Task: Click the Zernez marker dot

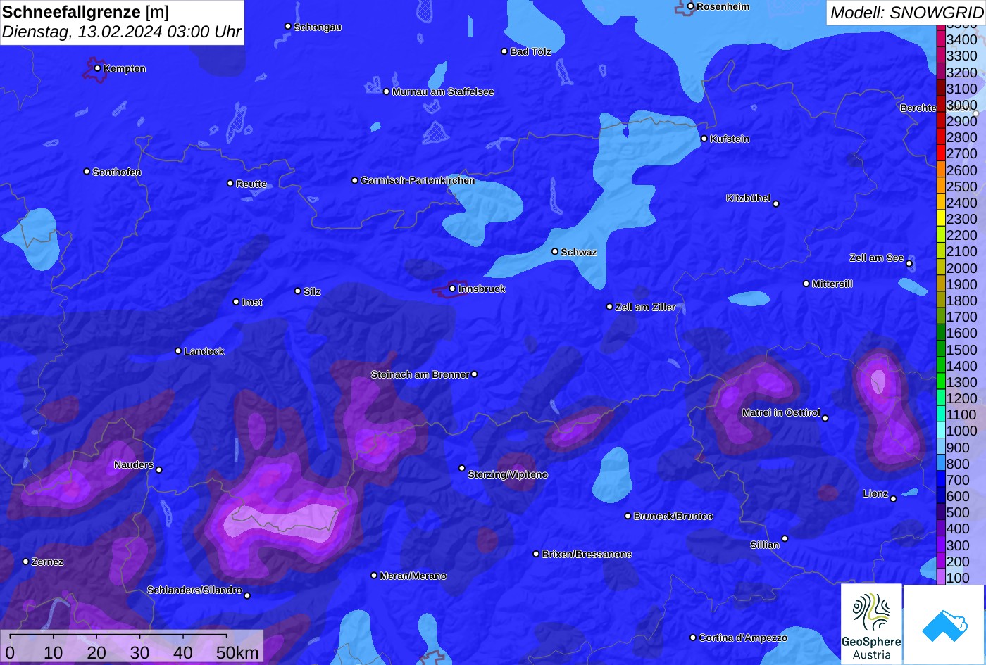Action: 26,562
